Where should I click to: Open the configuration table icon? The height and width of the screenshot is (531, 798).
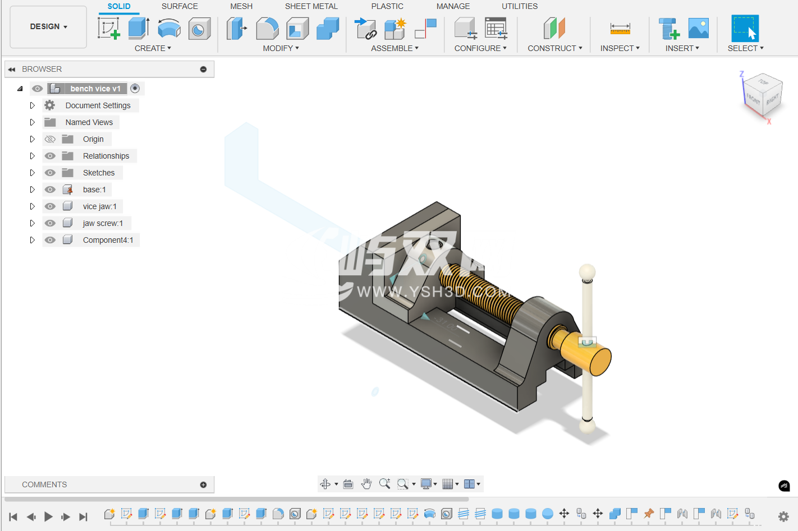pos(496,28)
